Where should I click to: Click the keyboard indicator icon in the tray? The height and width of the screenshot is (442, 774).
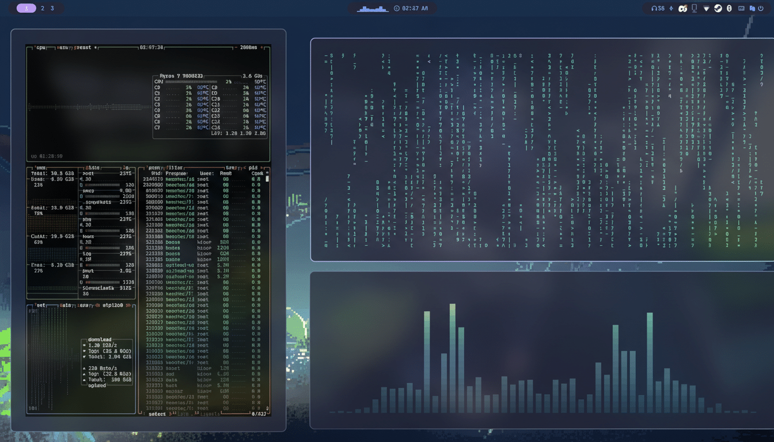(x=742, y=8)
